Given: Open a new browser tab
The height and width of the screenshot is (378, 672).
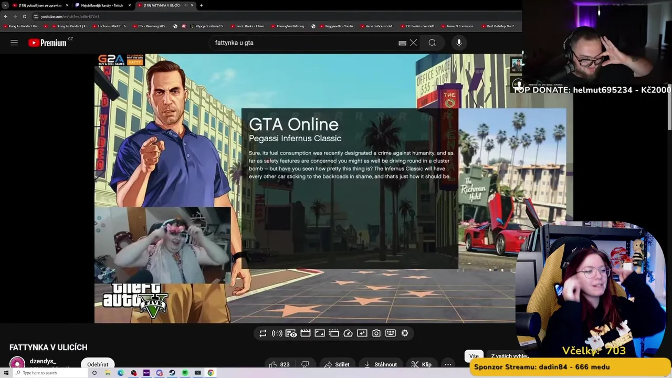Looking at the screenshot, I should (x=202, y=5).
